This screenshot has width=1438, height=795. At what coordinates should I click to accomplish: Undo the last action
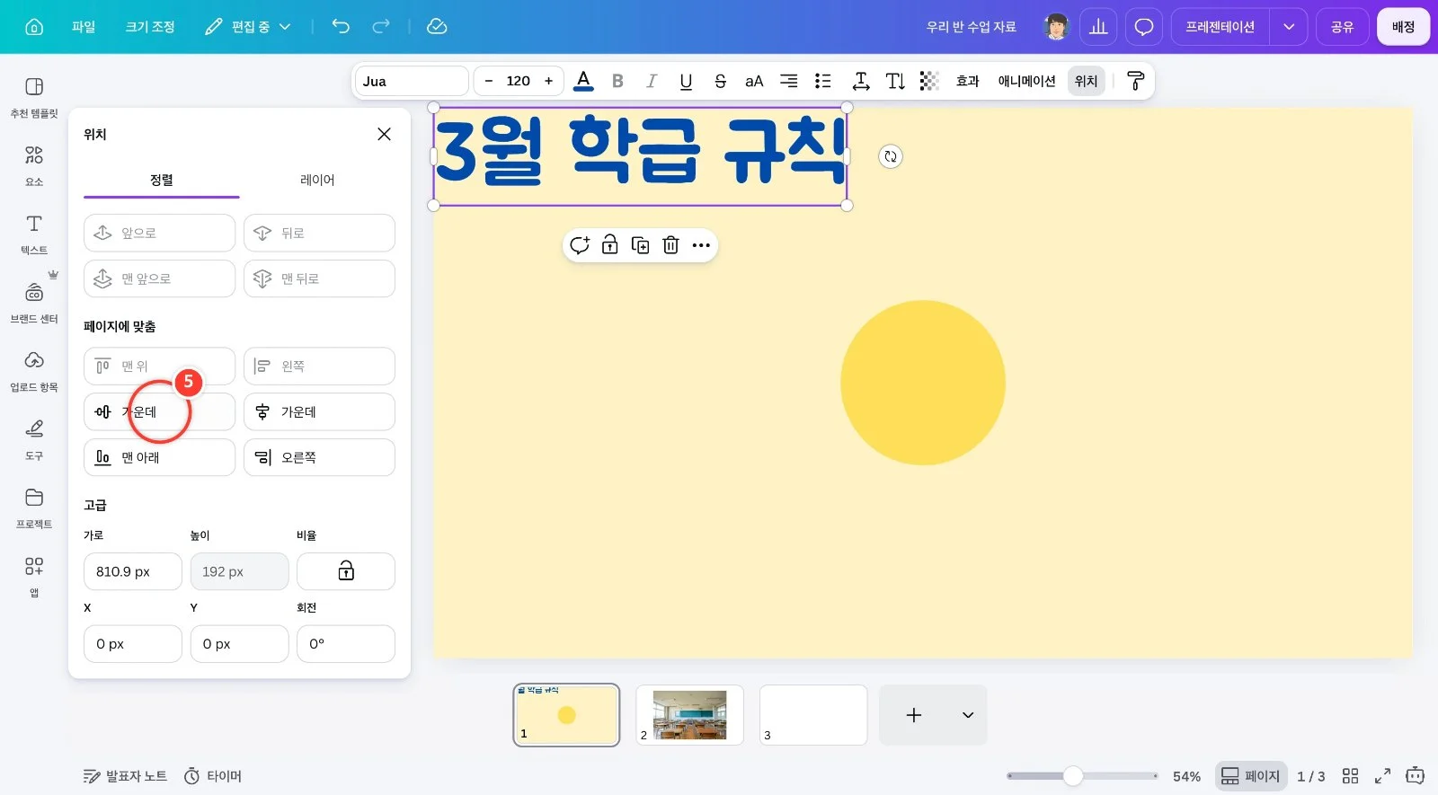(341, 27)
